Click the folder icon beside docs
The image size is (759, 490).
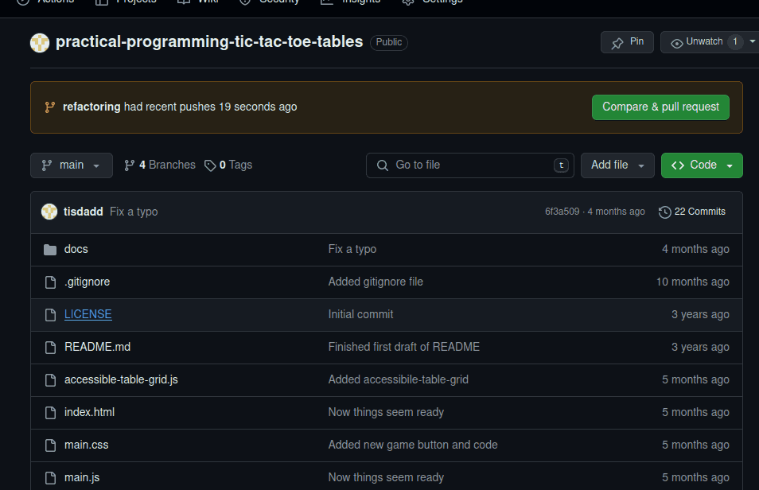tap(50, 248)
